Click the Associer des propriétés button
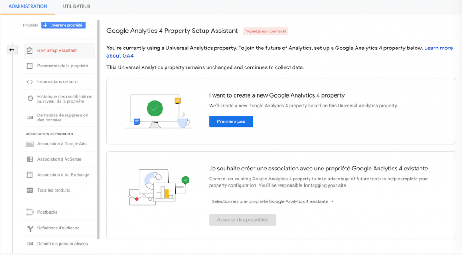Viewport: 462px width, 255px height. (242, 220)
